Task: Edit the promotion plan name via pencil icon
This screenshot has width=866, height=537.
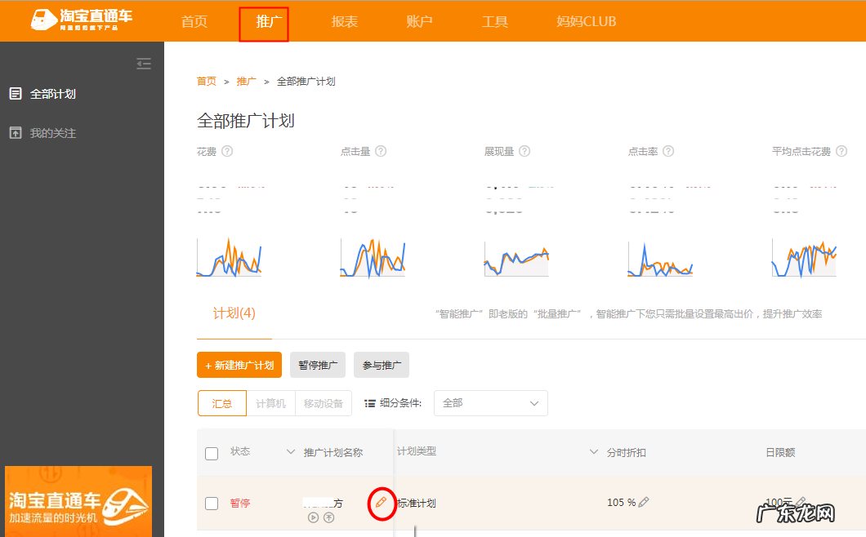Action: pos(381,504)
